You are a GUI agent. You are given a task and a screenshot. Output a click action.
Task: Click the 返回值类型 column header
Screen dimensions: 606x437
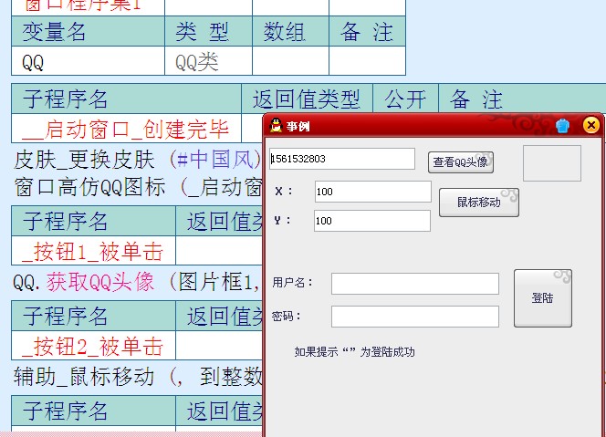coord(307,99)
